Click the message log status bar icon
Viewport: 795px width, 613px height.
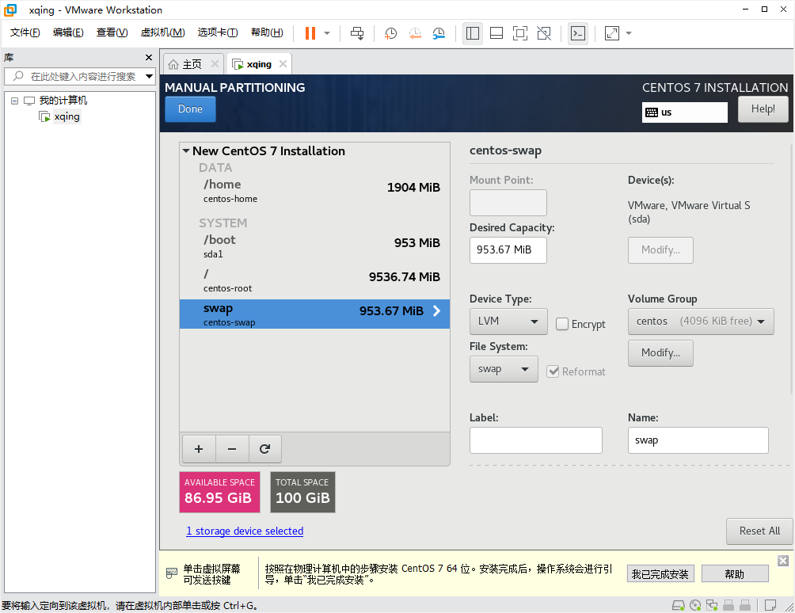[x=770, y=605]
